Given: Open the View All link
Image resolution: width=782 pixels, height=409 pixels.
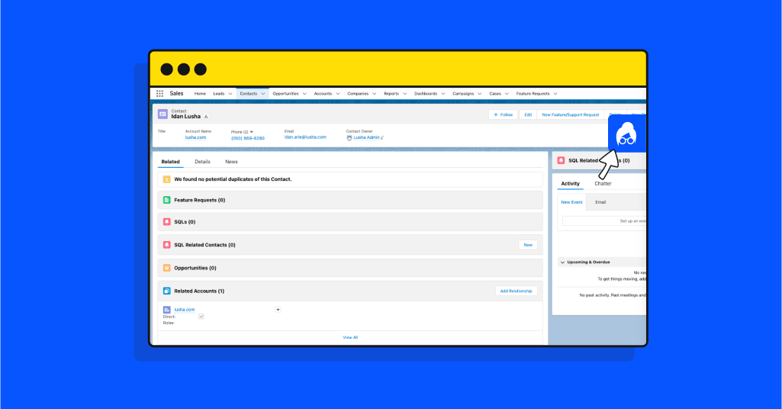Looking at the screenshot, I should (x=350, y=338).
